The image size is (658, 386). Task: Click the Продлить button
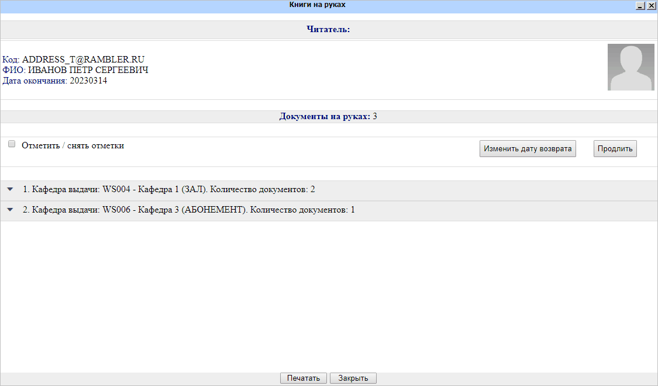coord(615,149)
